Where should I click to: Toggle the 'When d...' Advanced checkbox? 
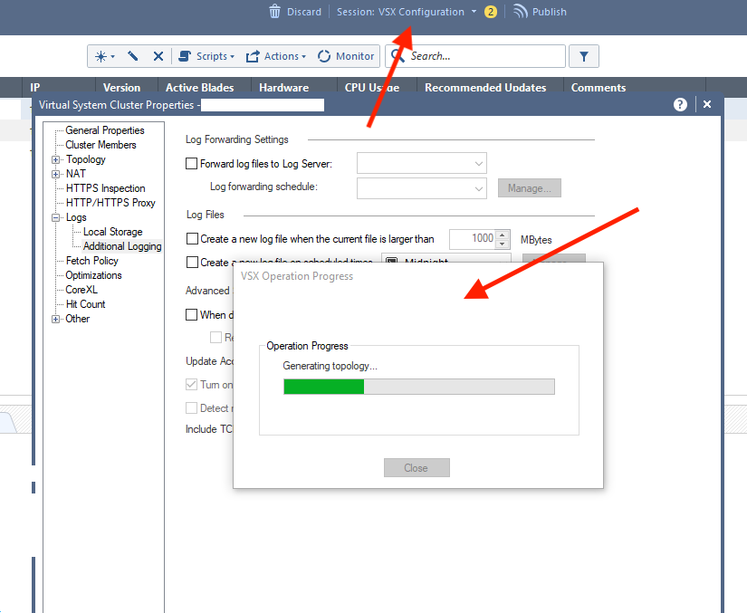pos(192,315)
